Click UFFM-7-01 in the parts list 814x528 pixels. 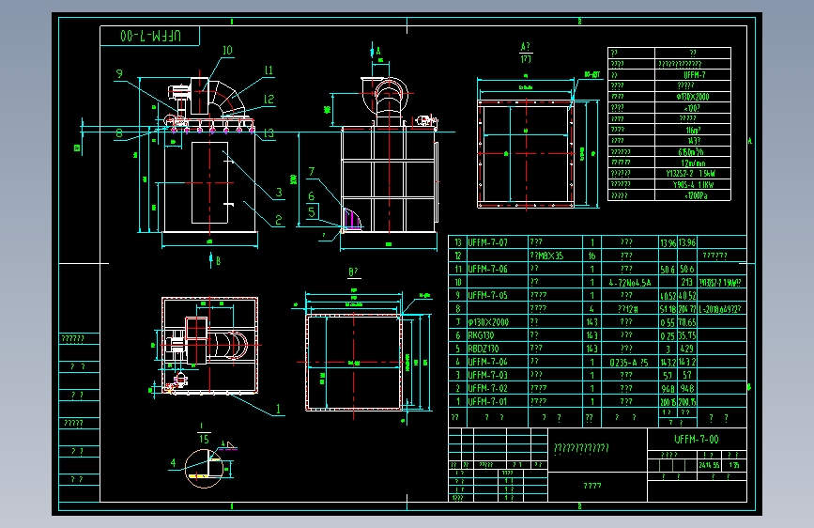[x=487, y=402]
